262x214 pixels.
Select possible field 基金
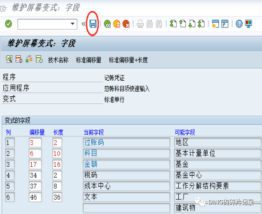coord(218,164)
